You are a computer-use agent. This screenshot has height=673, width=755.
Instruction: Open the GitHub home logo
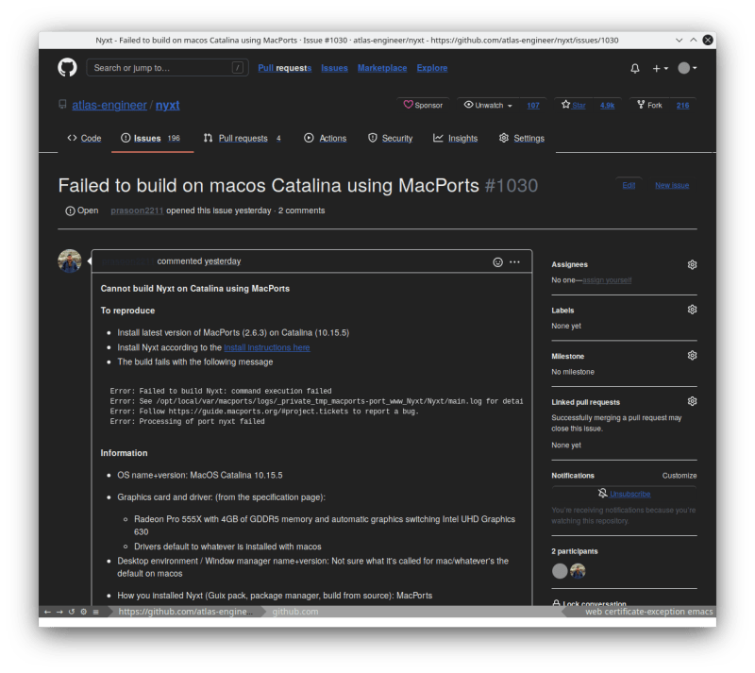pos(65,67)
